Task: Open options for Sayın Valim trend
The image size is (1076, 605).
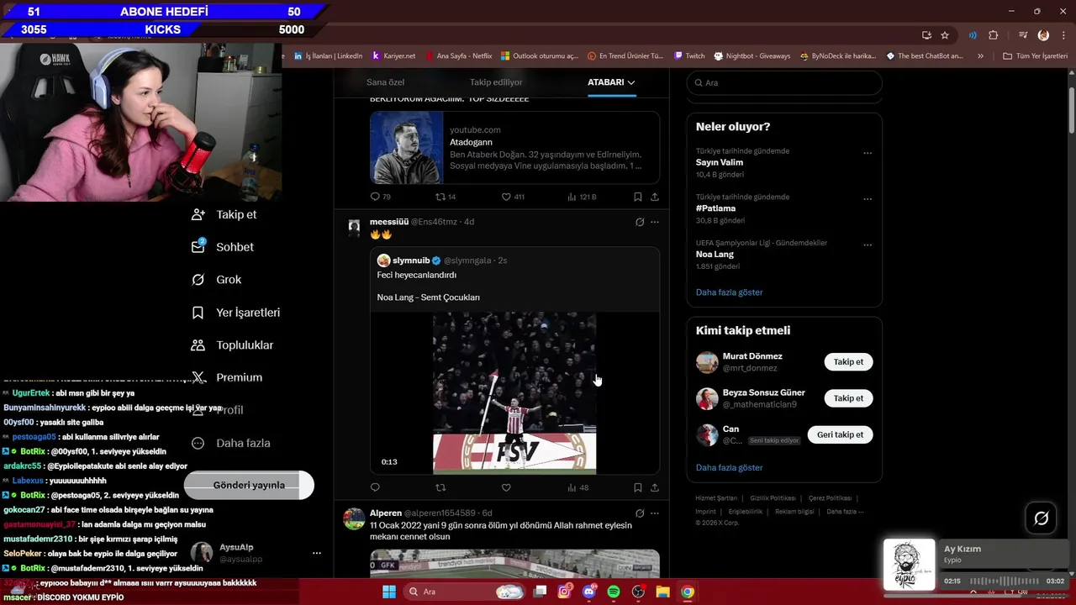Action: [x=868, y=153]
